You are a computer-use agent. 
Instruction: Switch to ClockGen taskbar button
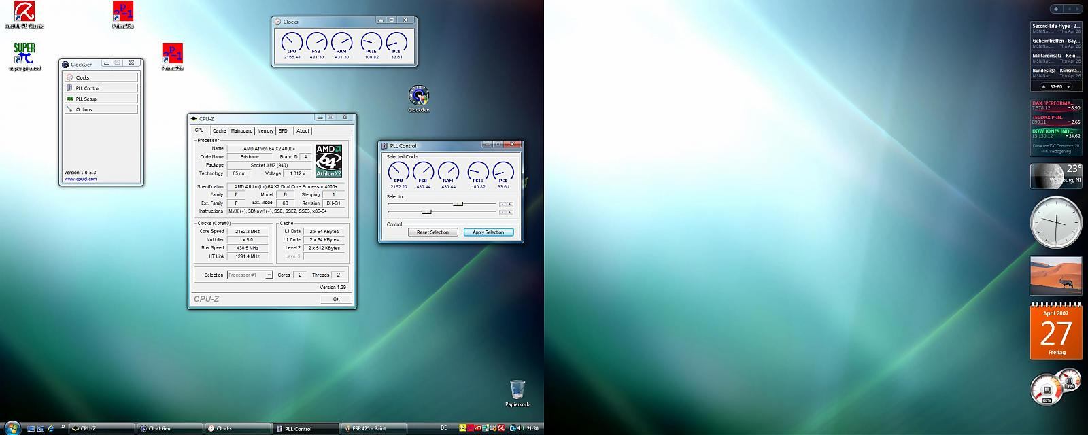coord(170,429)
